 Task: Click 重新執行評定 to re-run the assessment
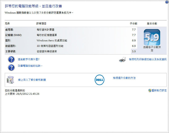pos(159,90)
